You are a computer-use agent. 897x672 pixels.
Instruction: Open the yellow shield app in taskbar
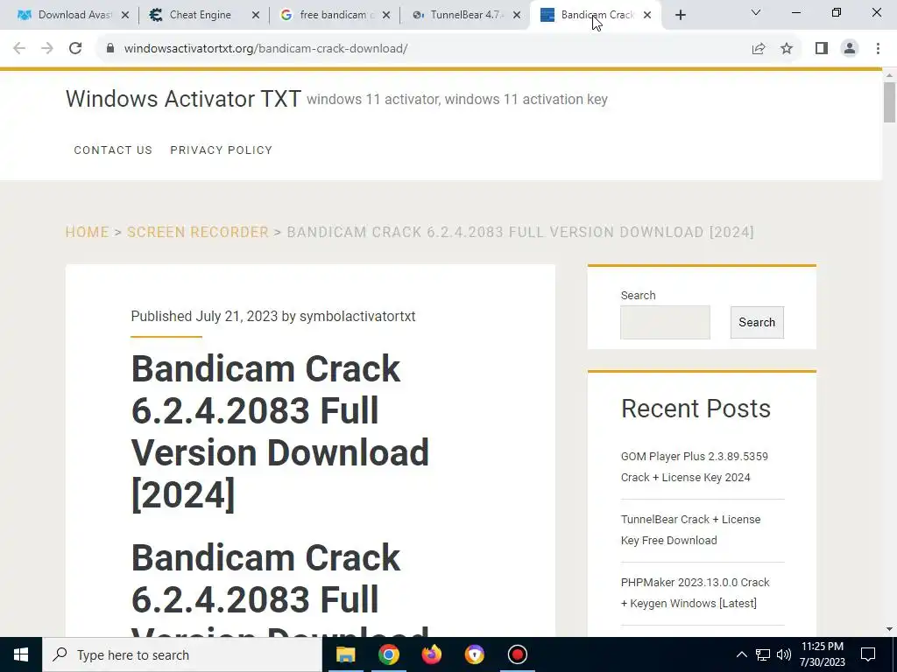click(474, 654)
